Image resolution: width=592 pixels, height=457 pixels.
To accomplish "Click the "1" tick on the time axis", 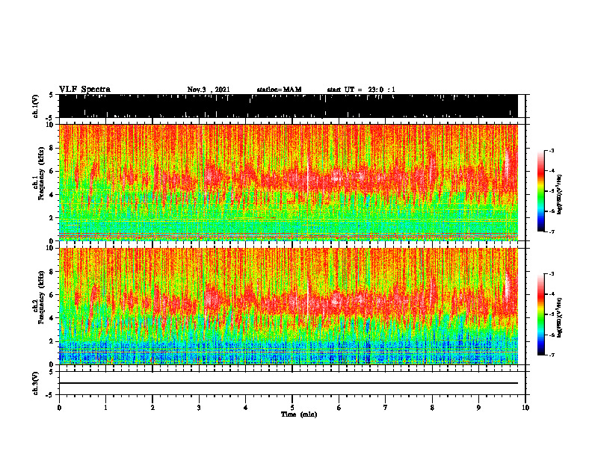I will tap(105, 408).
